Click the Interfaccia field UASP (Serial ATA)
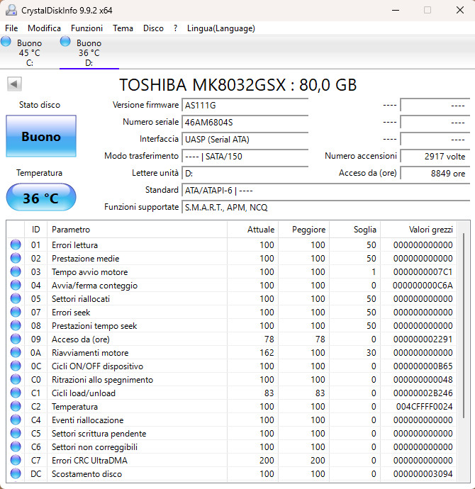The image size is (475, 489). [245, 139]
